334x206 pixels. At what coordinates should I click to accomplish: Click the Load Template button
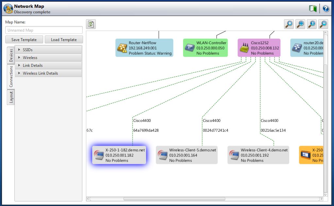click(64, 40)
